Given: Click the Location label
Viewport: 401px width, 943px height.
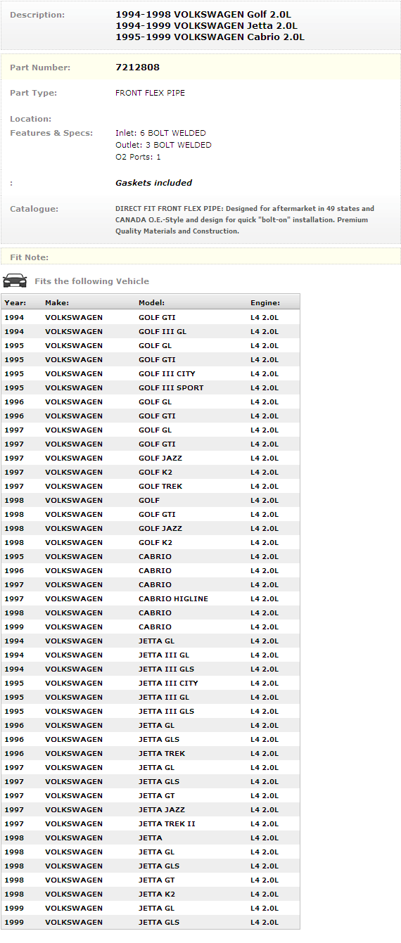Looking at the screenshot, I should point(30,119).
